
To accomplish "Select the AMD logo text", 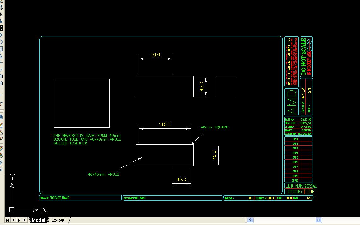I will click(x=292, y=102).
